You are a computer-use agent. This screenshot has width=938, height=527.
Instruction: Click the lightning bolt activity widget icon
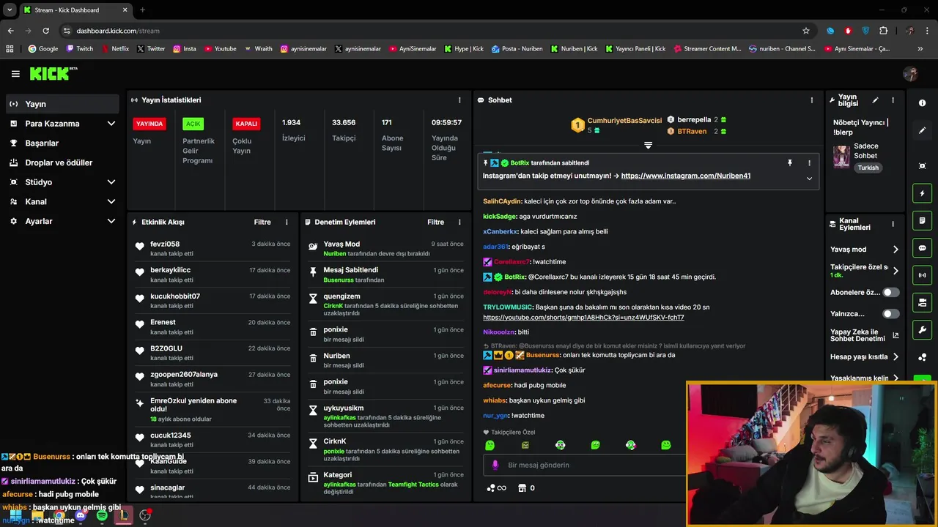pyautogui.click(x=922, y=193)
